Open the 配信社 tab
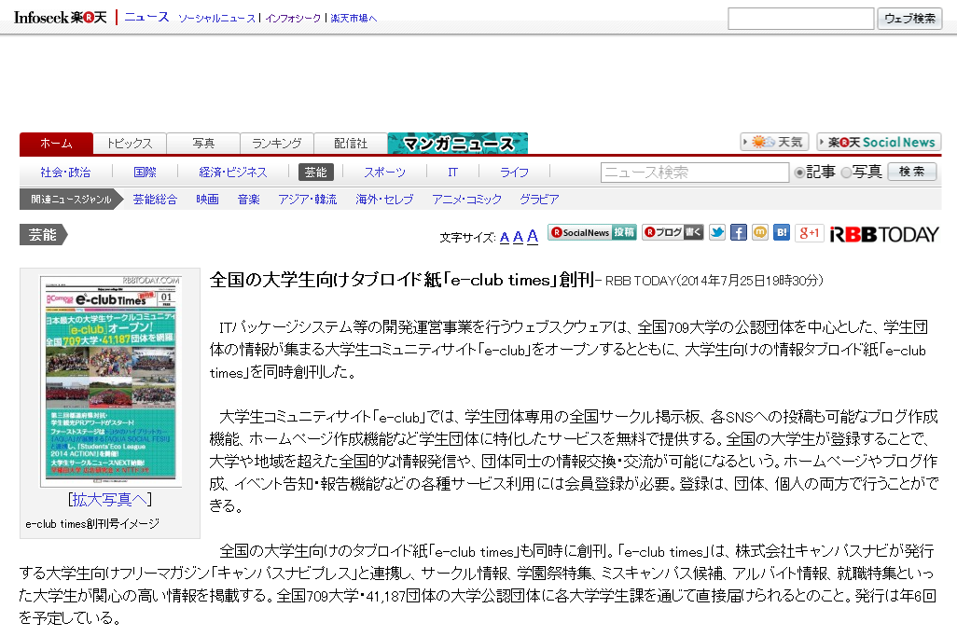 (x=351, y=144)
